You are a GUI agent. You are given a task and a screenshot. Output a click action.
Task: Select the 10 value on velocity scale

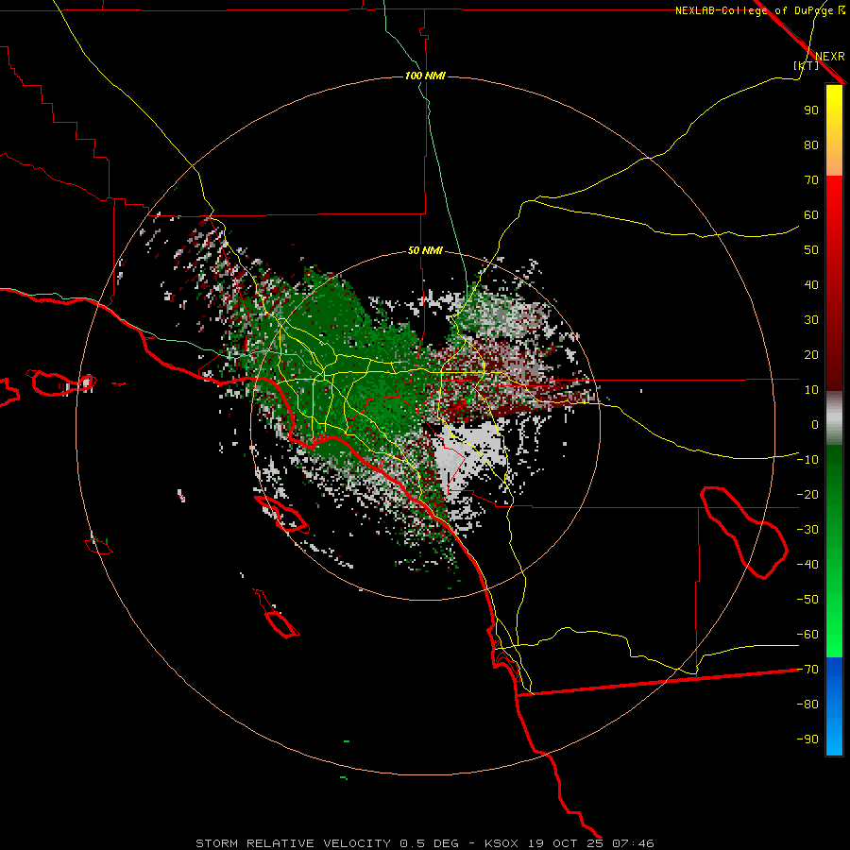tap(811, 390)
